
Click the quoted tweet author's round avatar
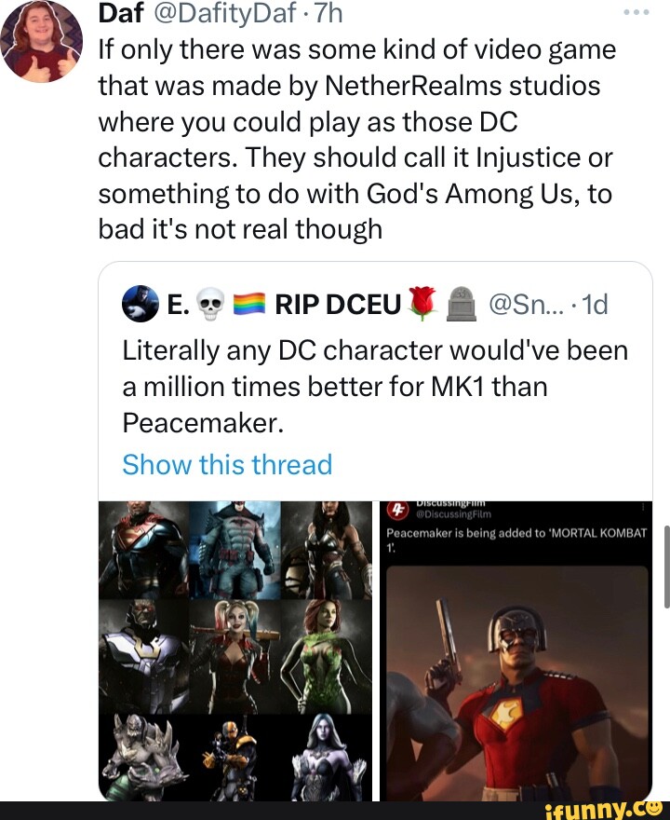139,305
